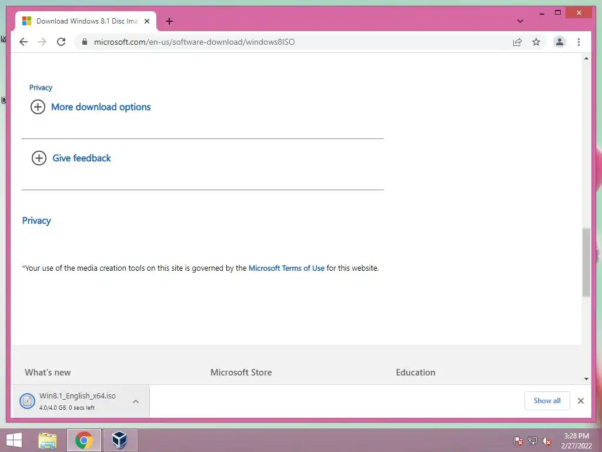
Task: Click the address bar URL
Action: (194, 42)
